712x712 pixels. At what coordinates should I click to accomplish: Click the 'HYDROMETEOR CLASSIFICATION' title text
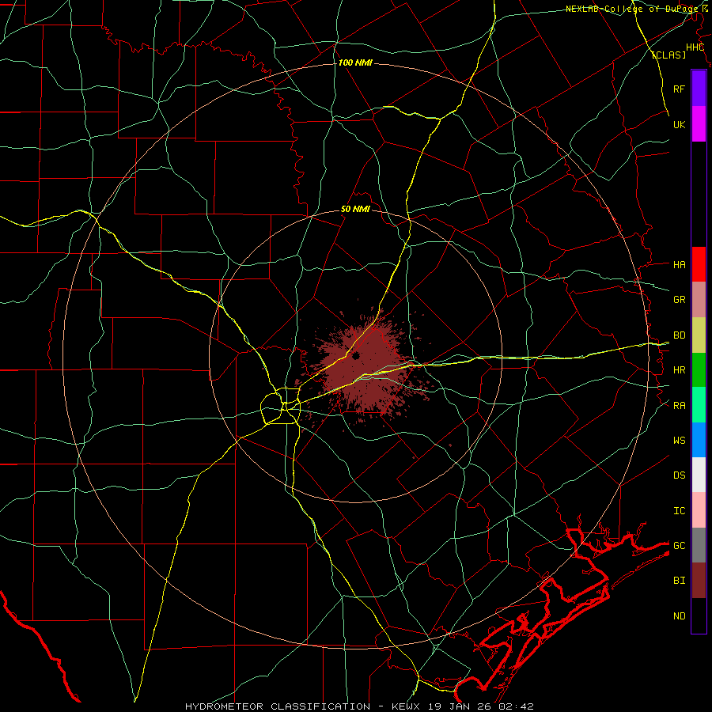(278, 706)
